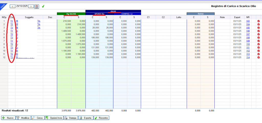Click the red check icon on row NR 103
Viewport: 262px width, 123px height.
pyautogui.click(x=259, y=21)
